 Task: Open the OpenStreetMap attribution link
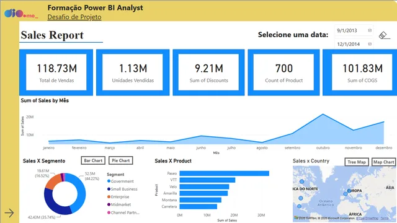[367, 218]
